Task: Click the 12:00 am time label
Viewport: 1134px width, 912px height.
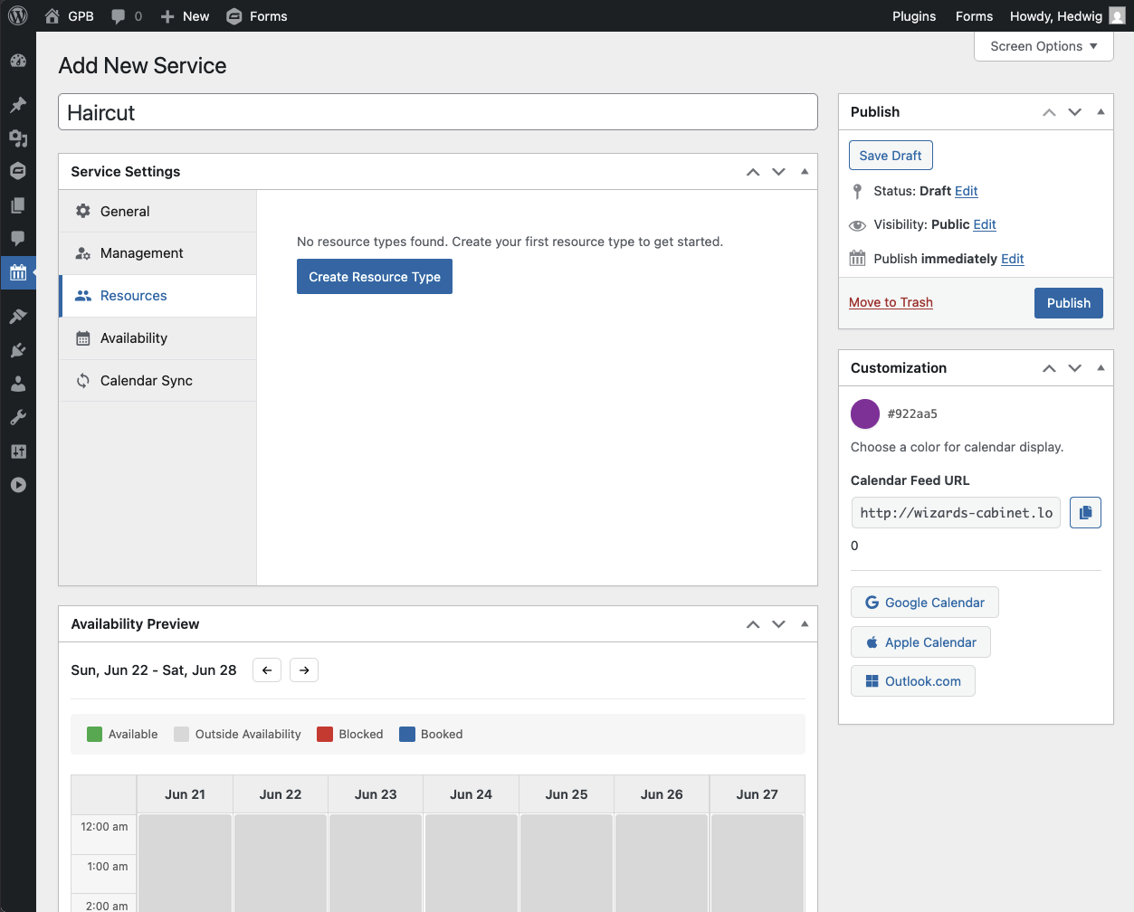Action: (104, 827)
